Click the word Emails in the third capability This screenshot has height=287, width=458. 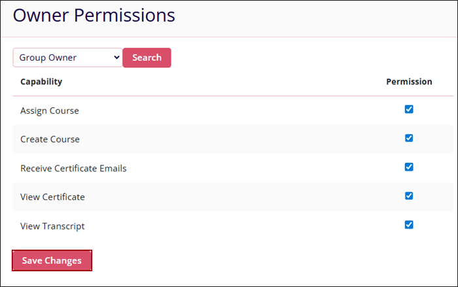(113, 168)
